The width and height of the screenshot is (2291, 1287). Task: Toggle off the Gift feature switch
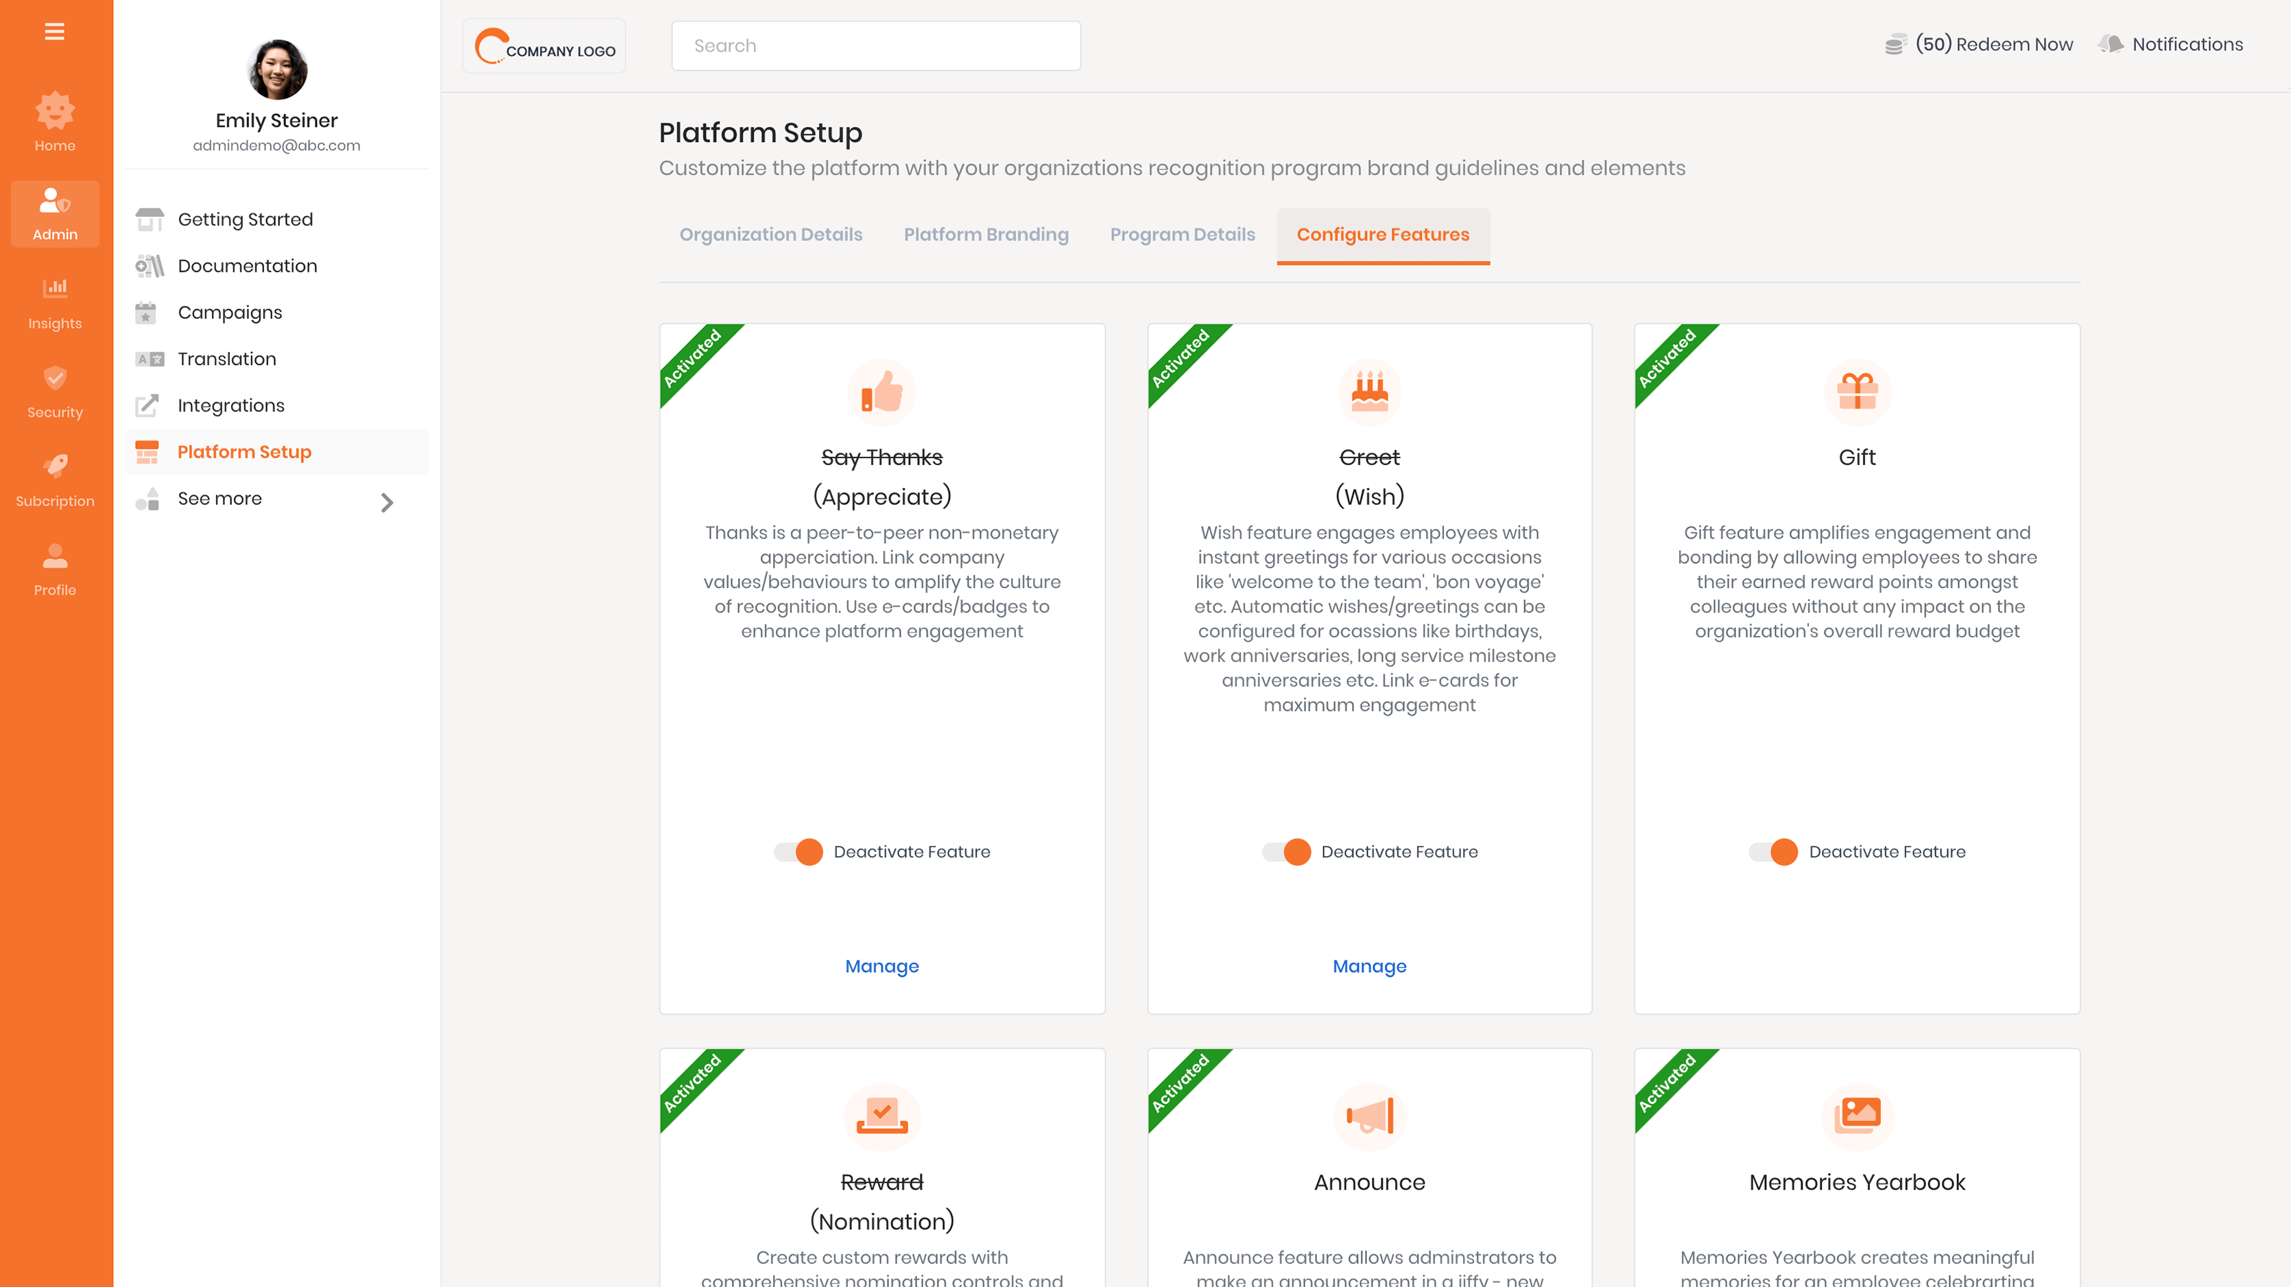click(1773, 852)
